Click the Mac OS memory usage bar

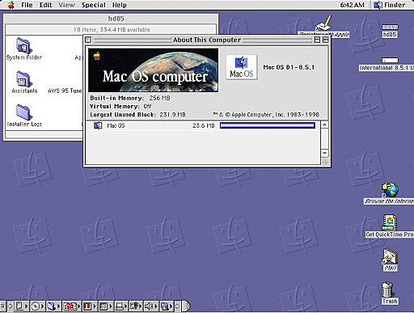pyautogui.click(x=268, y=125)
